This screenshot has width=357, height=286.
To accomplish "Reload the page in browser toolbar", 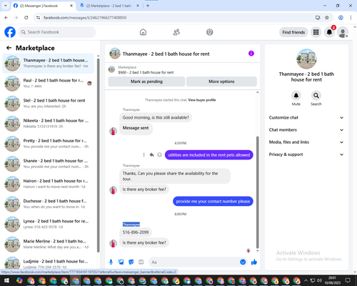I will tap(26, 17).
